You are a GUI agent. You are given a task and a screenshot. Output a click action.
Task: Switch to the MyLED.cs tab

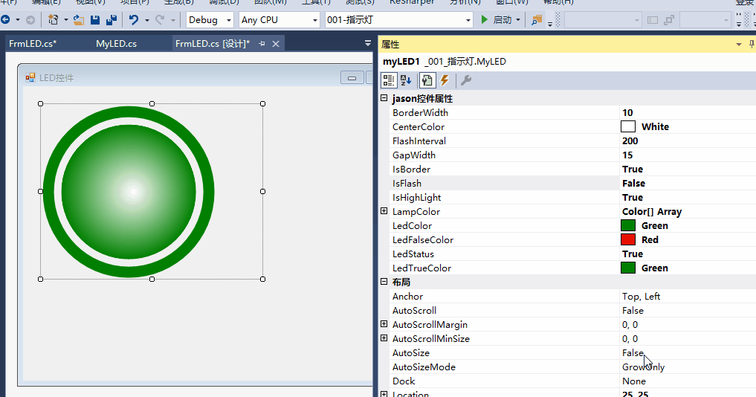coord(116,43)
